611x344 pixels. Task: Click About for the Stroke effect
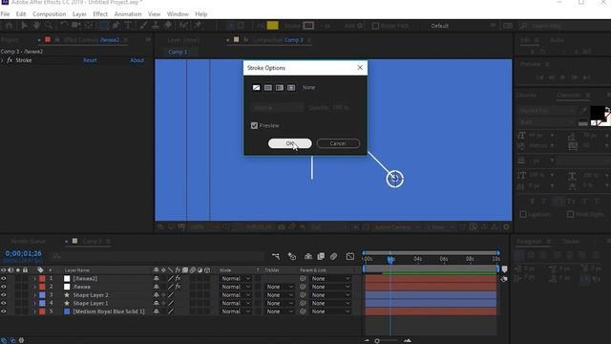coord(137,60)
